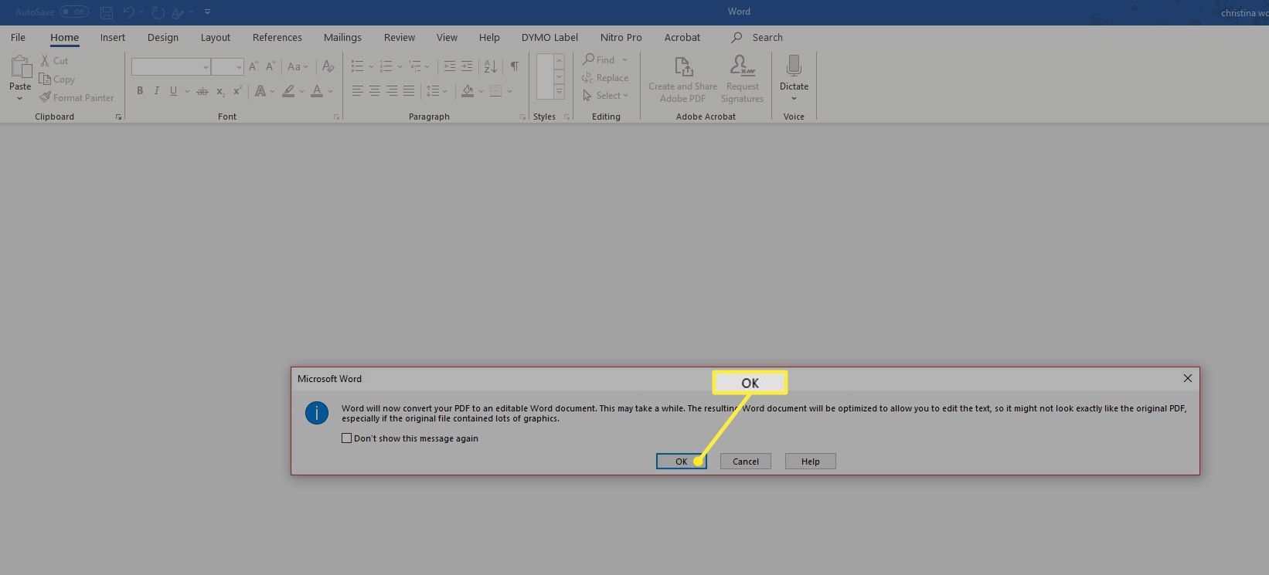Toggle the AutoSave switch

pos(74,12)
